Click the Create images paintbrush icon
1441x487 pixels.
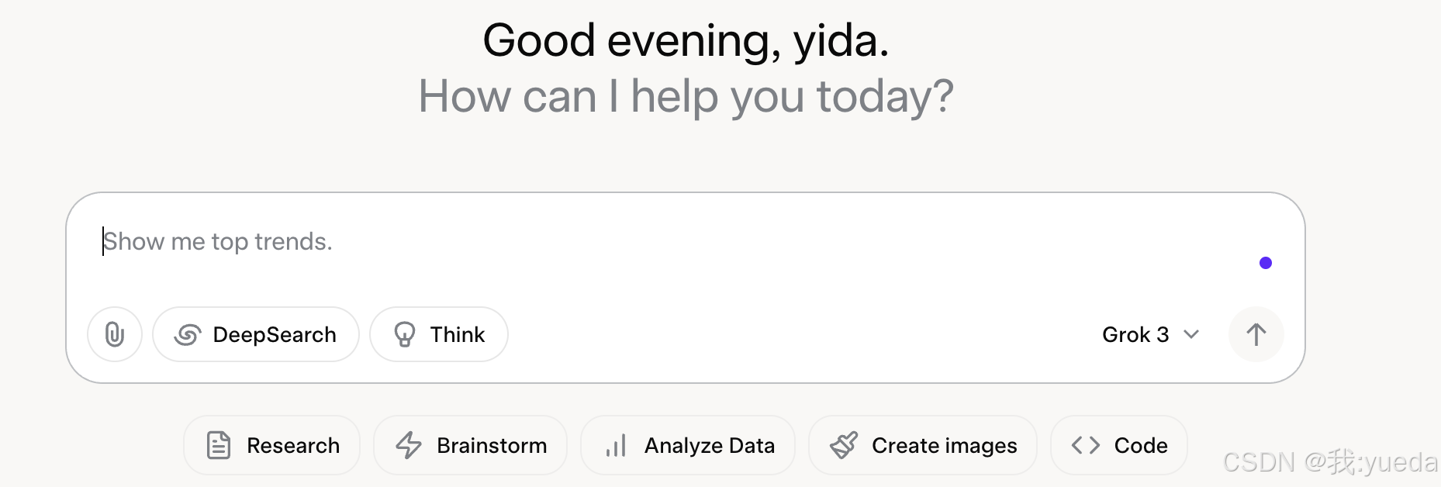844,445
